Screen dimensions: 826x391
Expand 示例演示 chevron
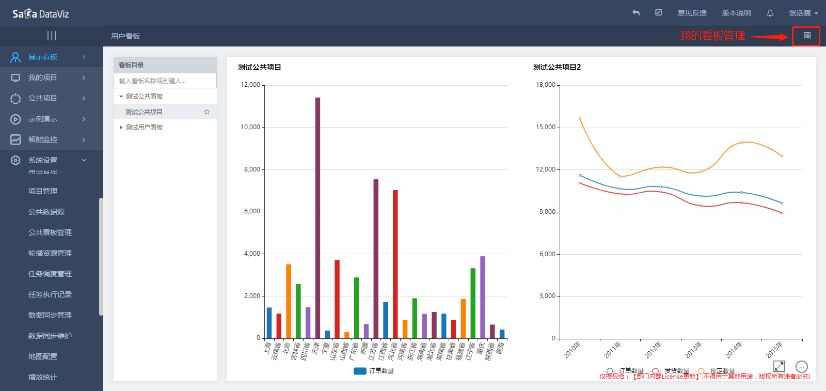84,119
